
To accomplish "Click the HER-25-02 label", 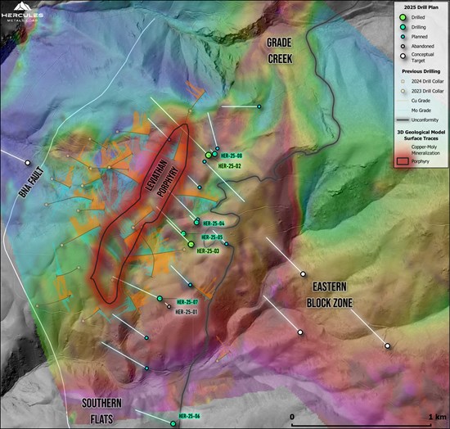I will [x=230, y=166].
